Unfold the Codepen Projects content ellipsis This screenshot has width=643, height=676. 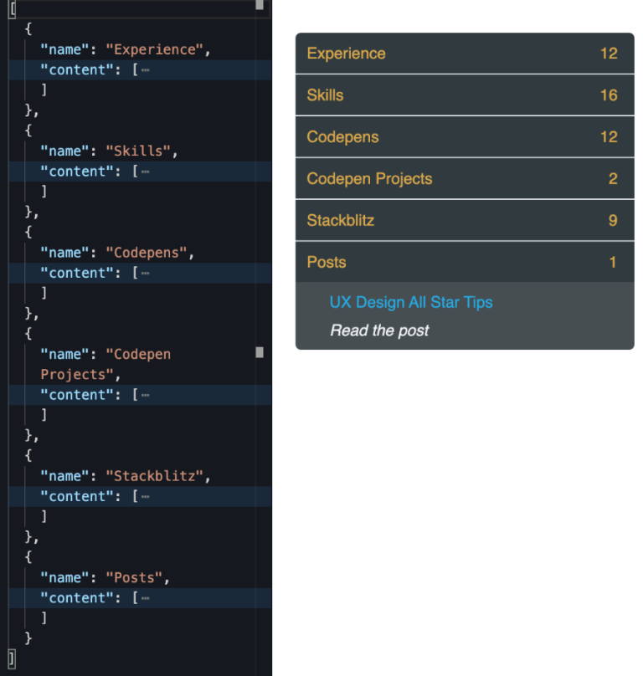coord(146,396)
